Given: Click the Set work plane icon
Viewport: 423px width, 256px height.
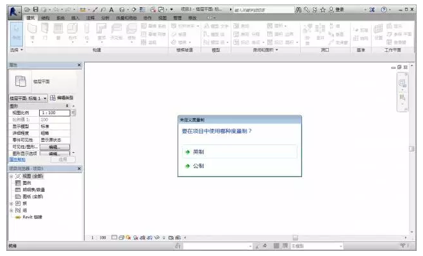Looking at the screenshot, I should 378,31.
